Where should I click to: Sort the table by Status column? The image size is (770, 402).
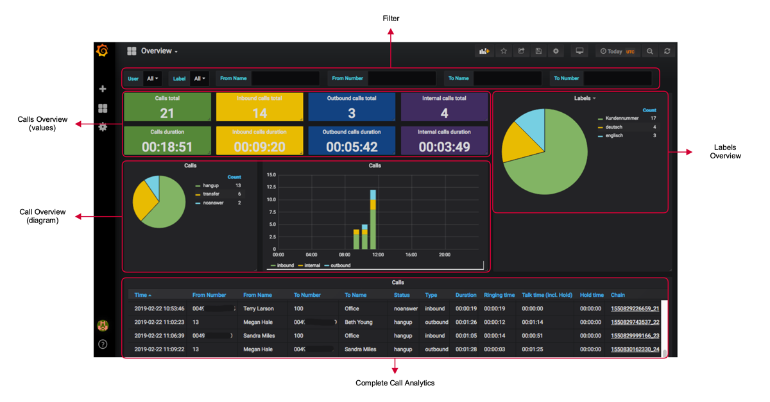point(402,296)
